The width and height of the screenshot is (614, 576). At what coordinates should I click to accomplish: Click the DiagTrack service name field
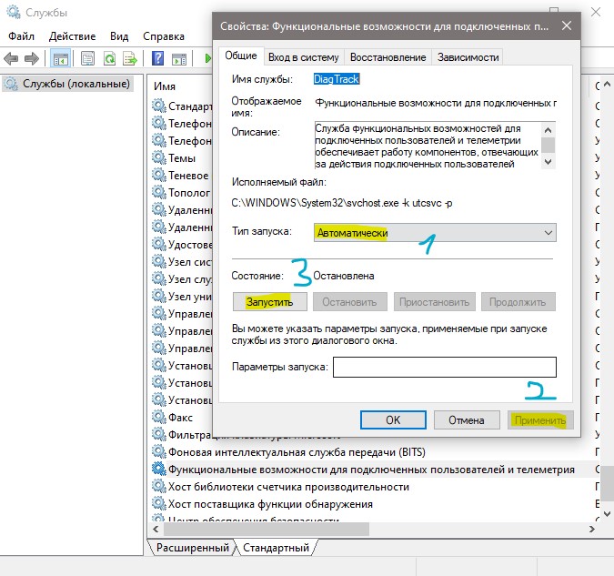click(x=337, y=79)
